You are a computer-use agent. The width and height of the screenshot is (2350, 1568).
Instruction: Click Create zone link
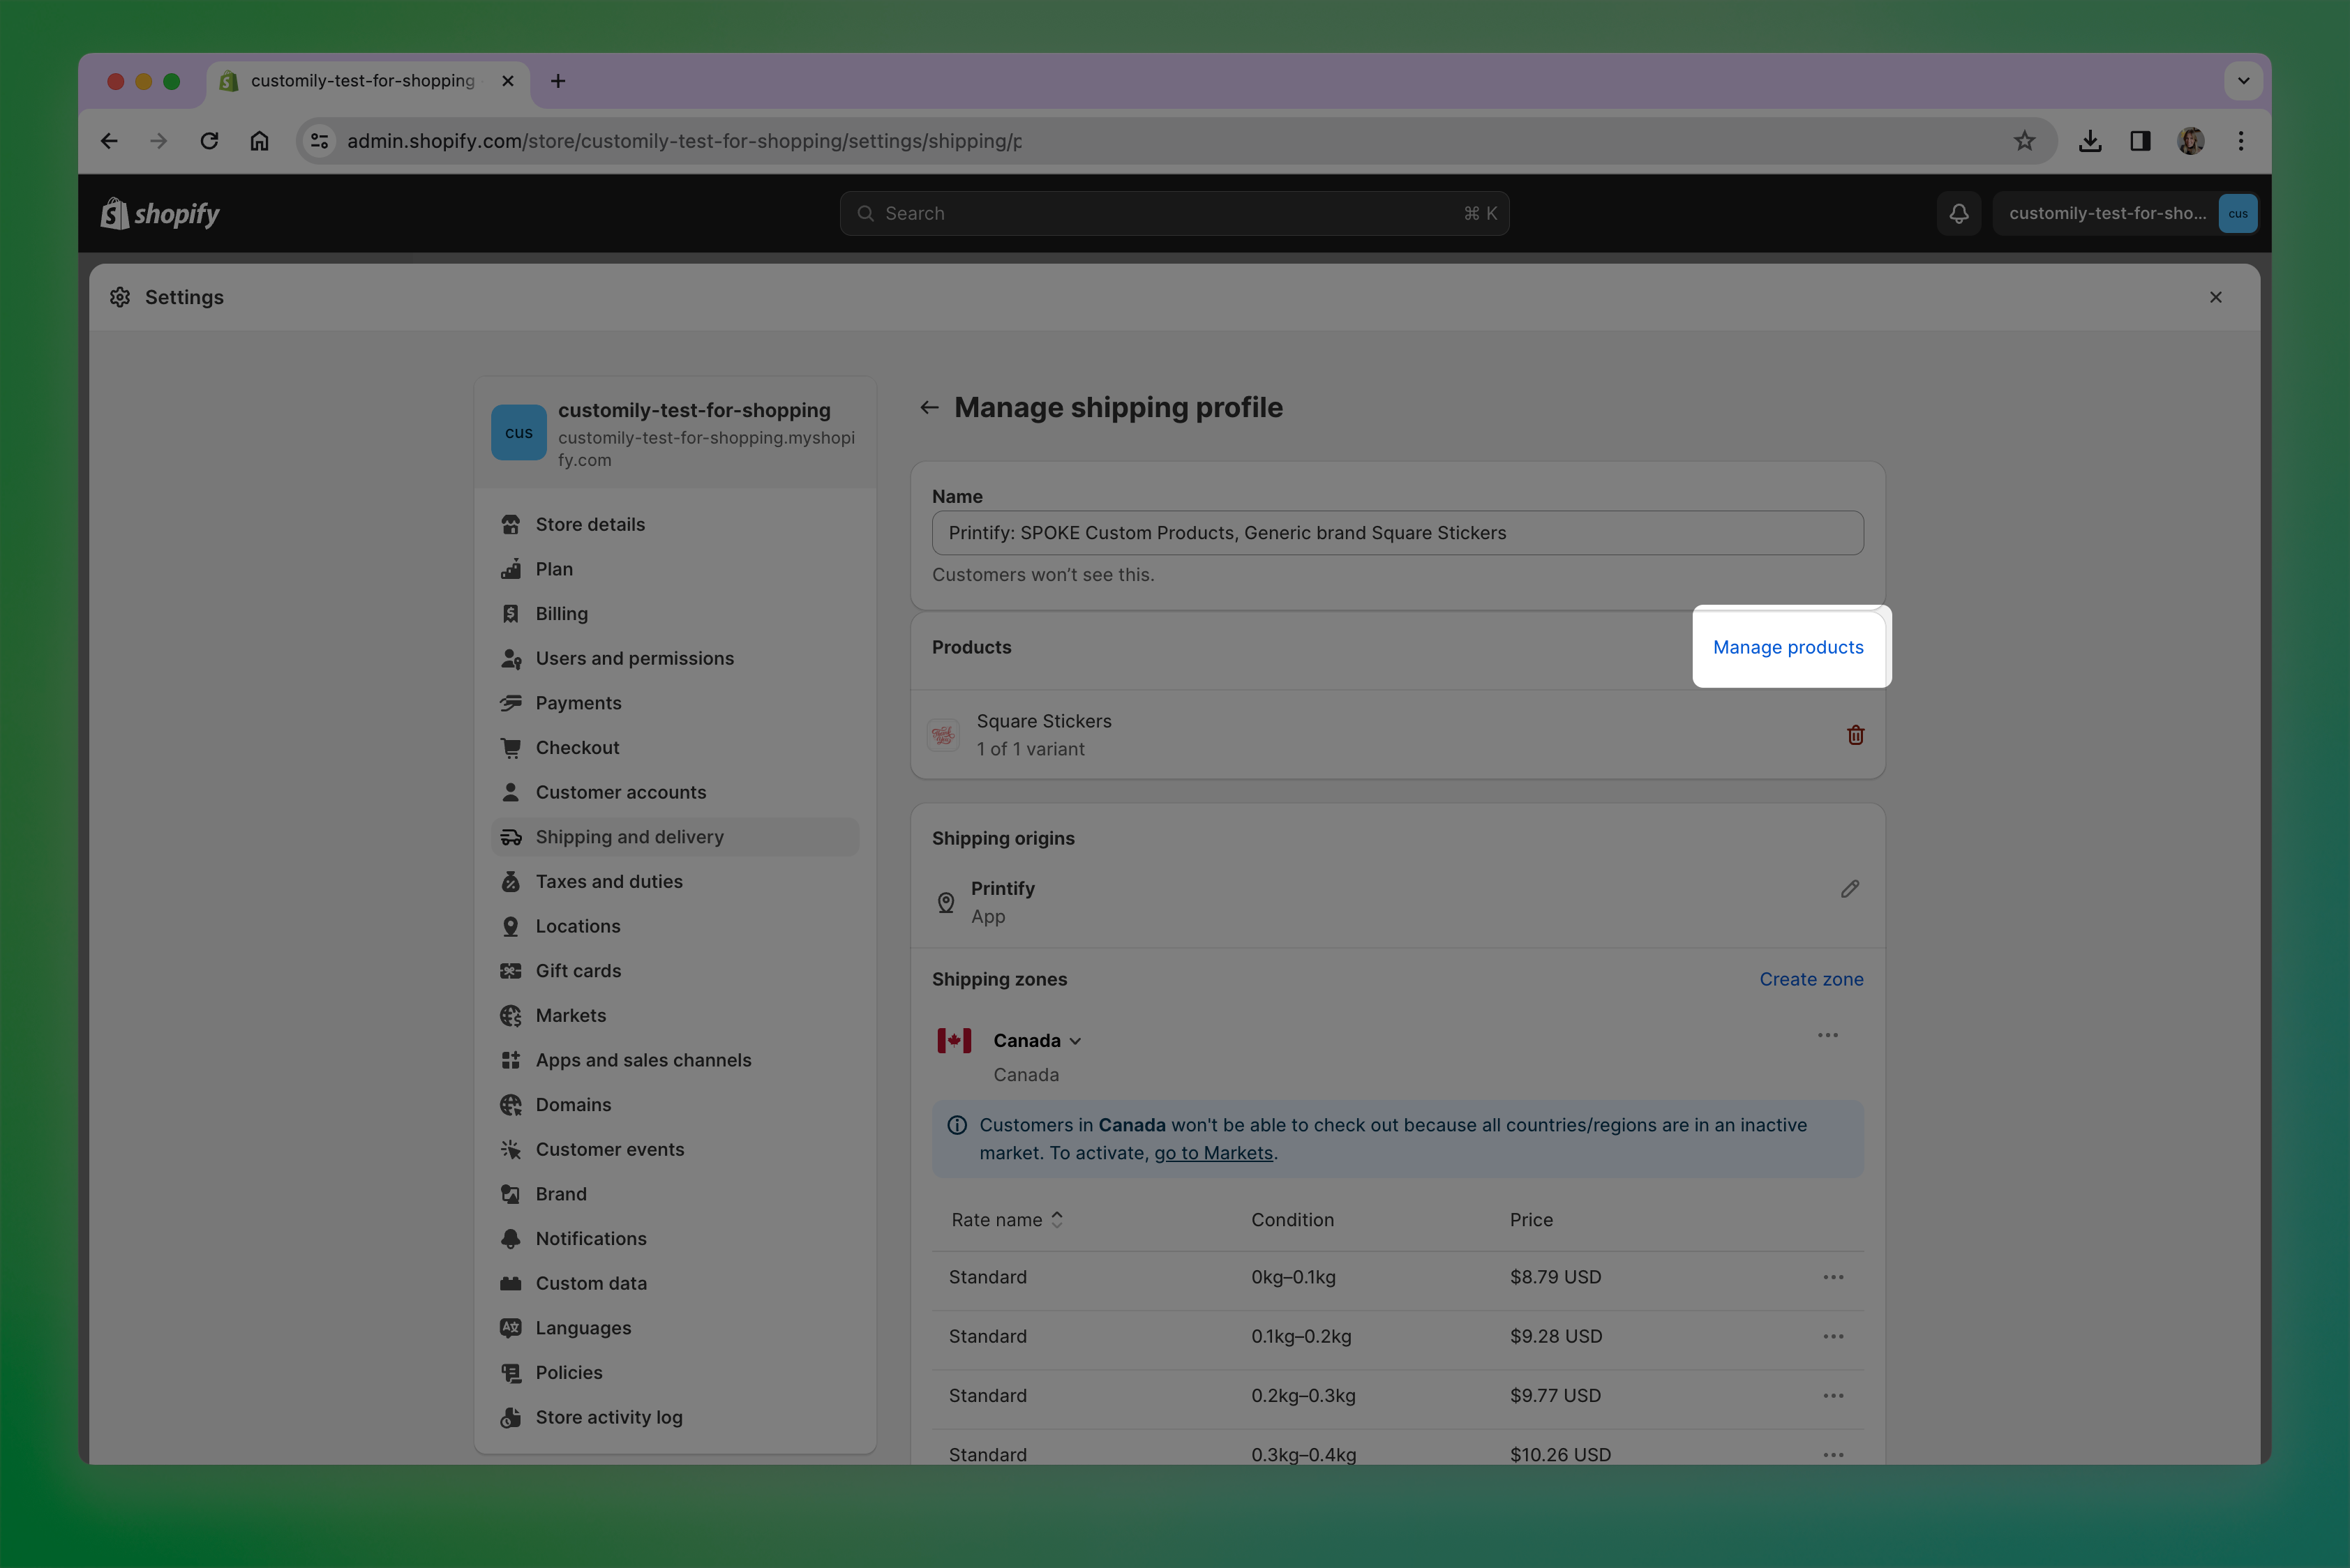point(1811,979)
